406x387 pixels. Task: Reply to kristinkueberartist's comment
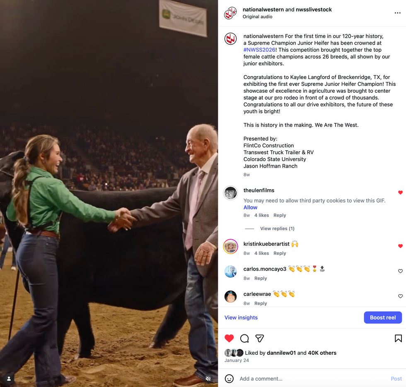(280, 253)
